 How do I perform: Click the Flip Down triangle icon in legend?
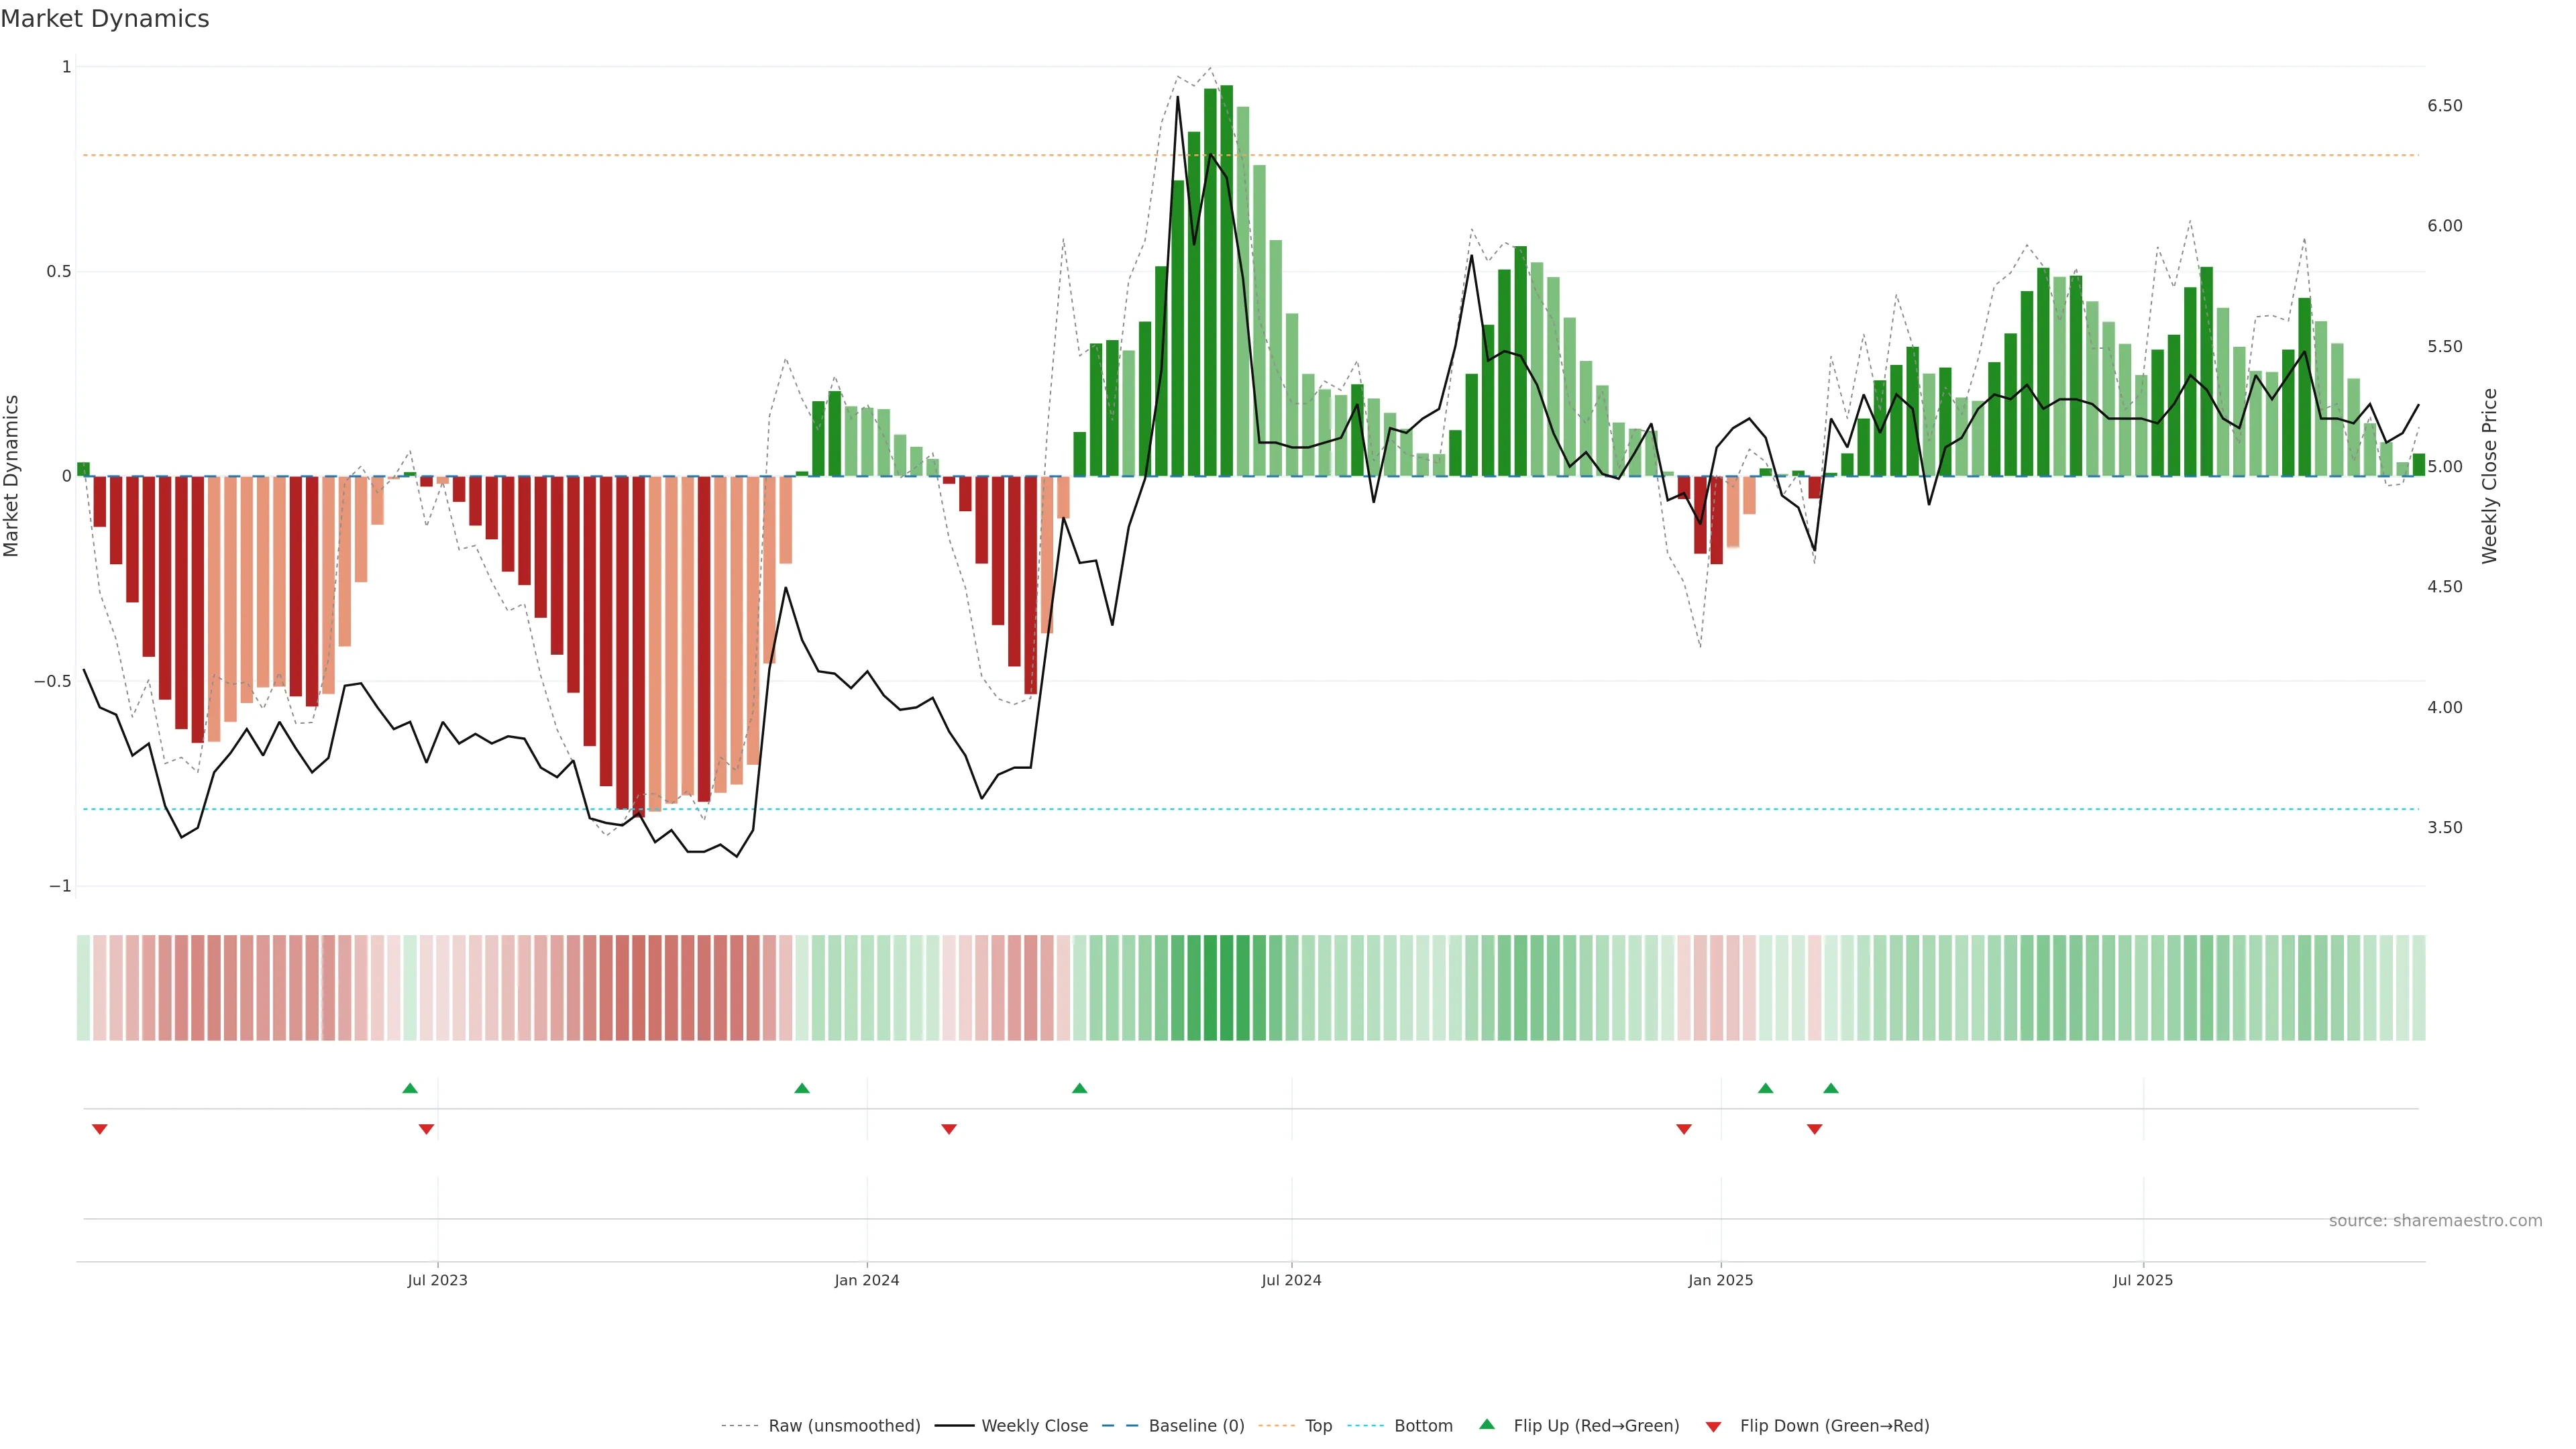coord(1713,1427)
